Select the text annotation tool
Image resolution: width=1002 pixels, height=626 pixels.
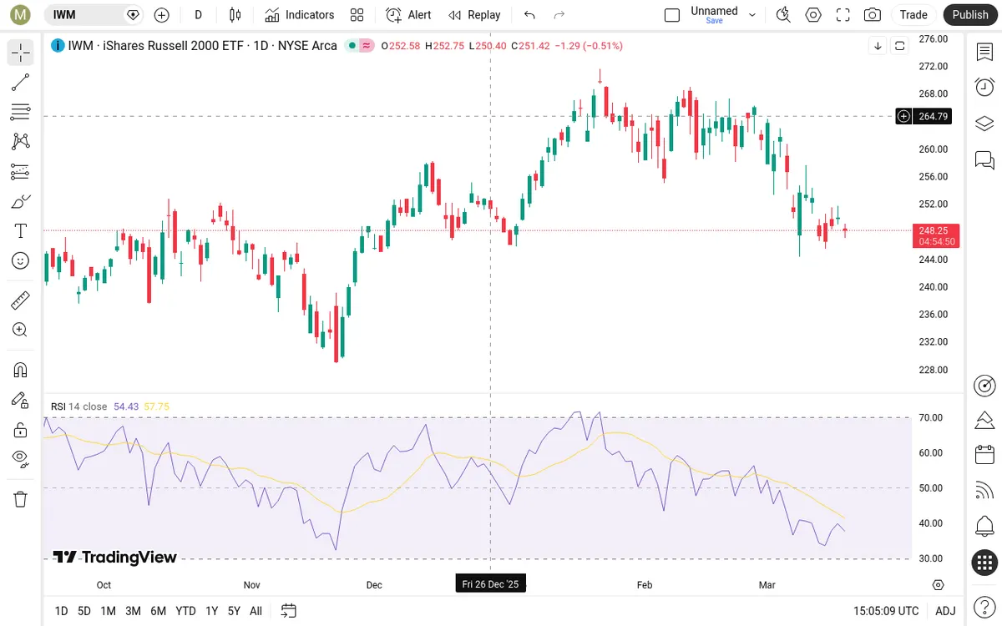tap(21, 231)
